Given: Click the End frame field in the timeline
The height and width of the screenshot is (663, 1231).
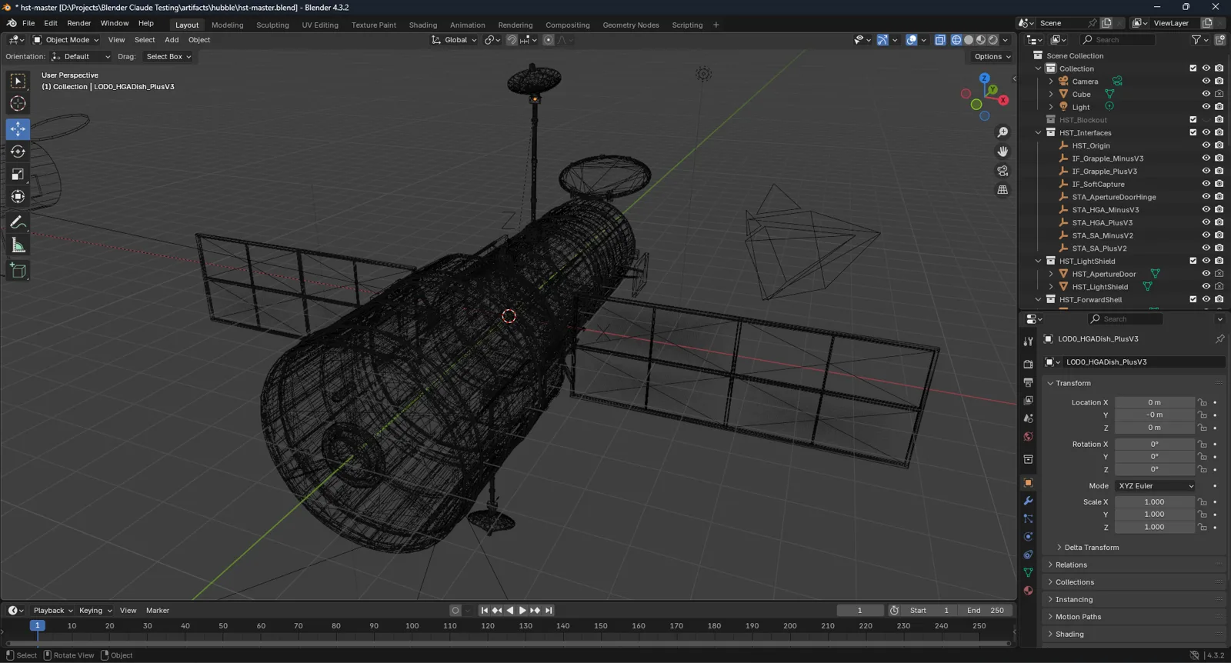Looking at the screenshot, I should tap(985, 611).
